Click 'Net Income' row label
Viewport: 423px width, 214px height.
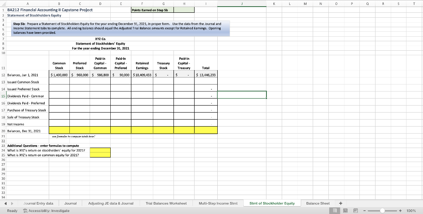click(15, 124)
